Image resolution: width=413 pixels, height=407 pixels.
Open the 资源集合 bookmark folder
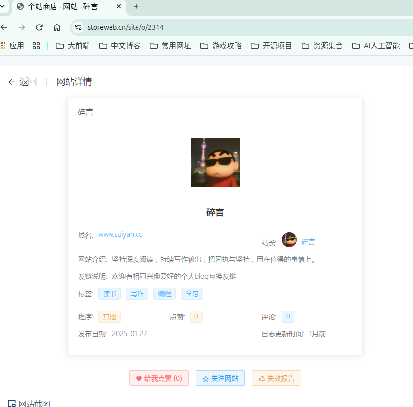pyautogui.click(x=322, y=46)
